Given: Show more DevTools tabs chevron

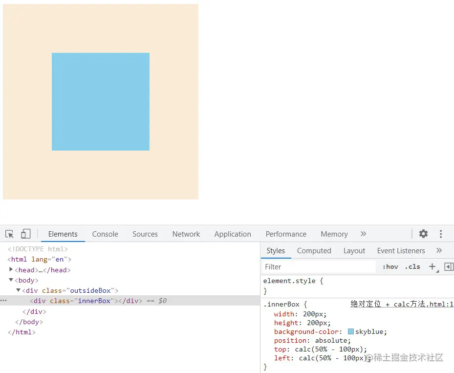Looking at the screenshot, I should [x=364, y=234].
